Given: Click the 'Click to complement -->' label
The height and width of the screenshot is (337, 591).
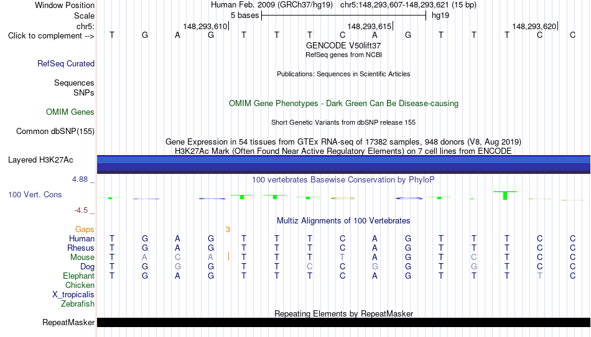Looking at the screenshot, I should [x=51, y=36].
